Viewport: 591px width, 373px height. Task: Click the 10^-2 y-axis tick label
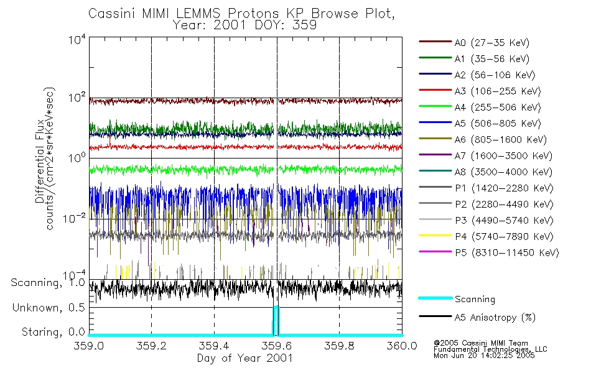pos(74,219)
